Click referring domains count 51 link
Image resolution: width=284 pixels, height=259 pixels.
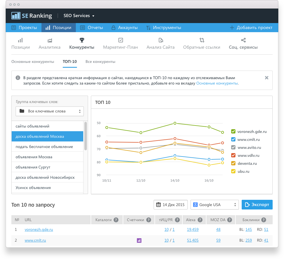pos(266,229)
